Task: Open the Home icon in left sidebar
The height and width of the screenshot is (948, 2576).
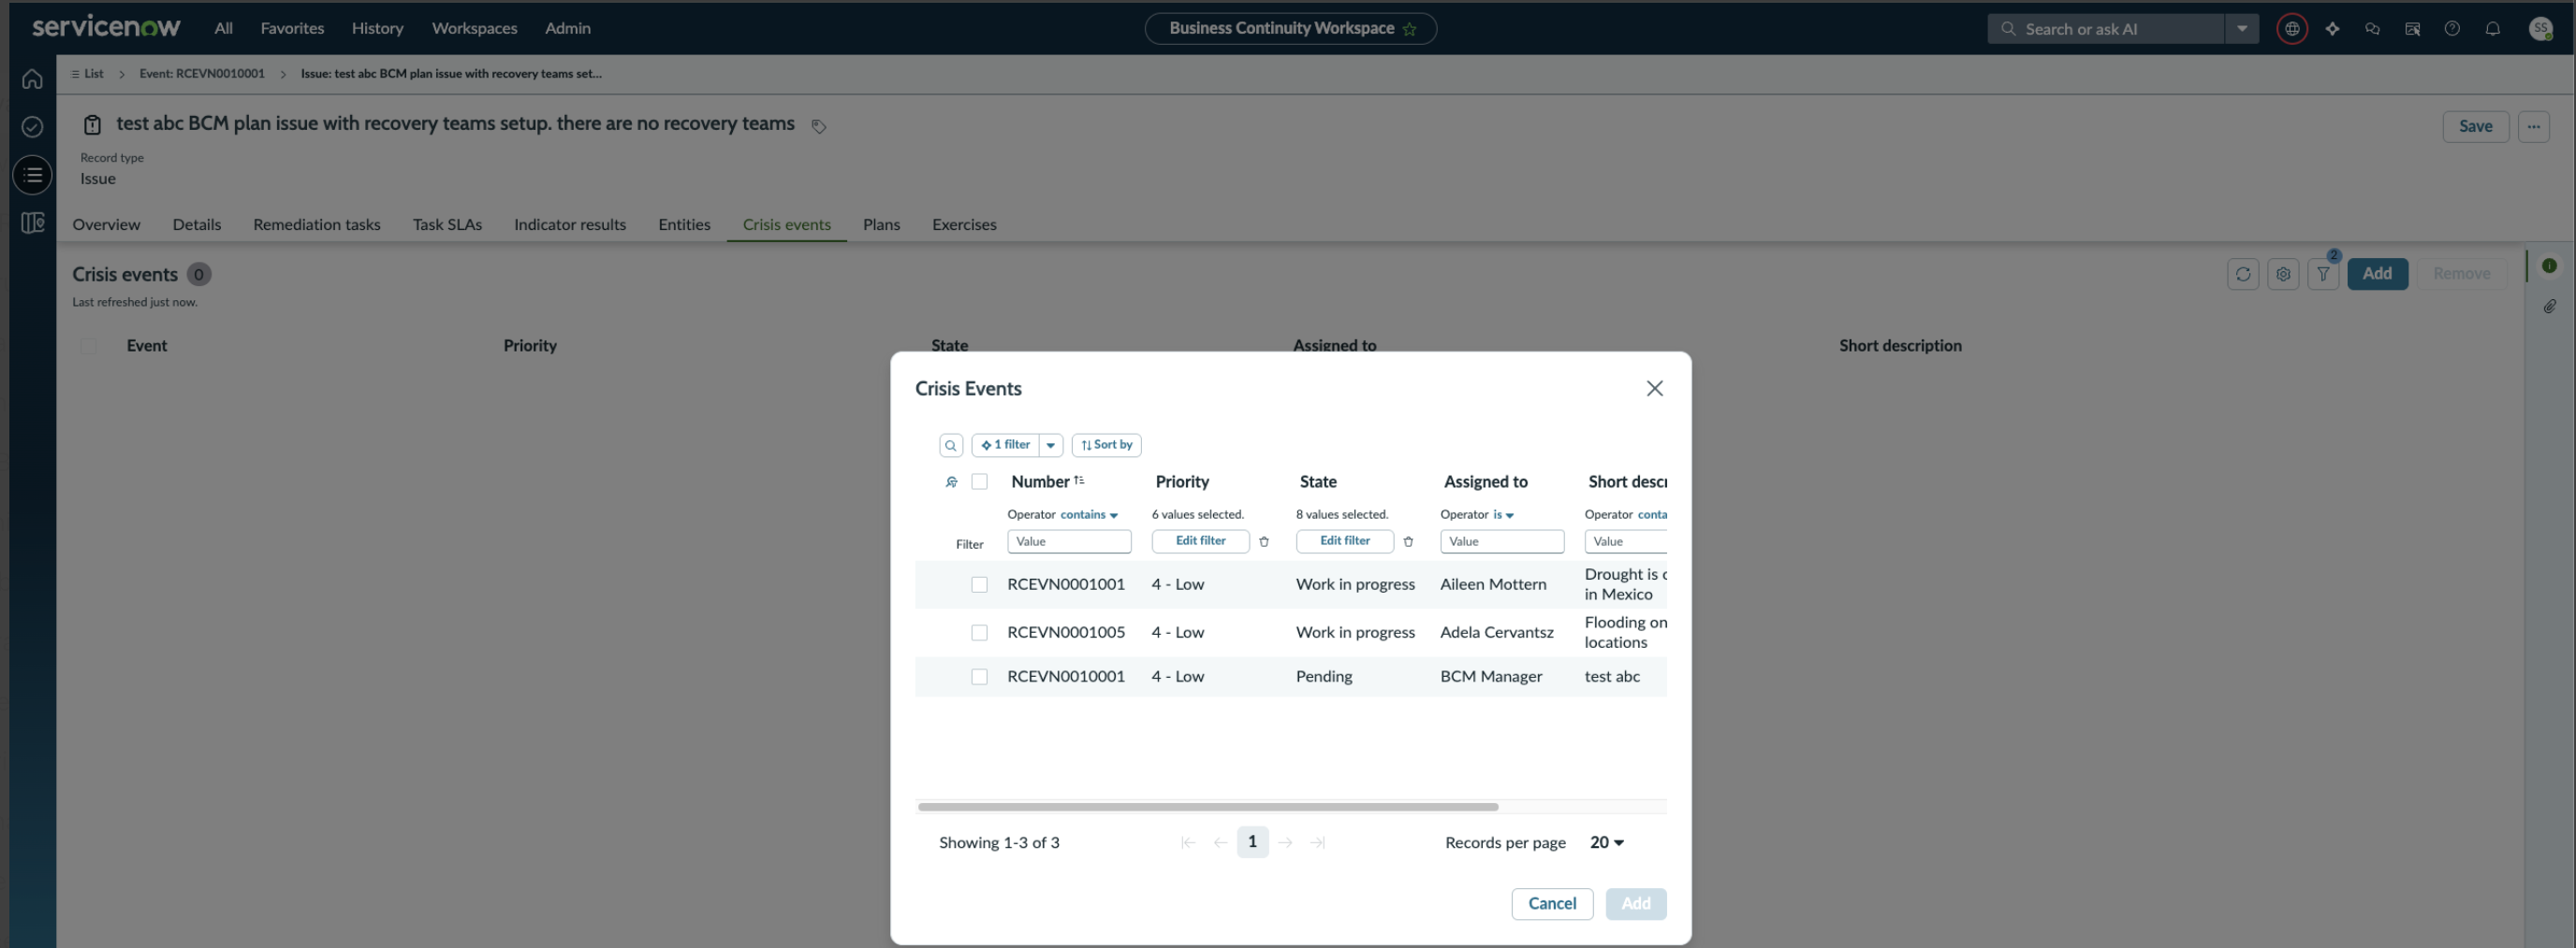Action: click(32, 79)
